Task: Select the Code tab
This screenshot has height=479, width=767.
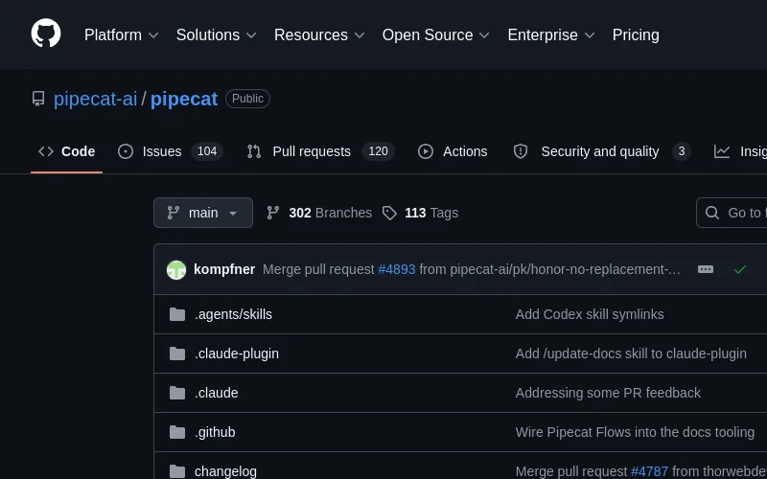Action: (x=66, y=151)
